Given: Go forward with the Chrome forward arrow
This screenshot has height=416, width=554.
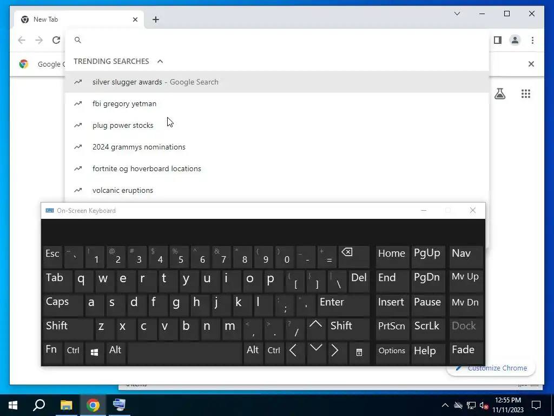Looking at the screenshot, I should point(39,40).
